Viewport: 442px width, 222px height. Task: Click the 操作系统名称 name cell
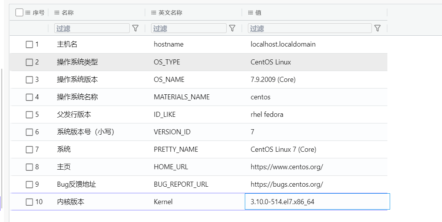pyautogui.click(x=77, y=97)
